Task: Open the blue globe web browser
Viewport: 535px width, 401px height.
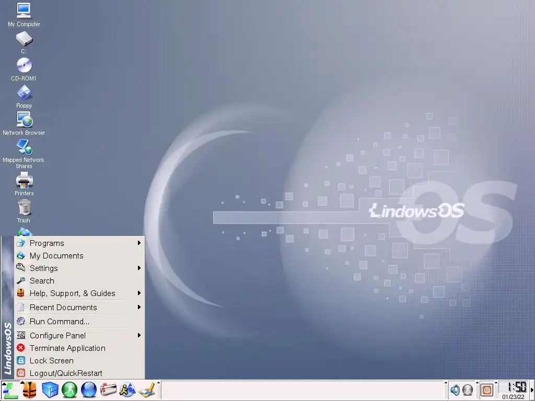Action: pyautogui.click(x=89, y=390)
